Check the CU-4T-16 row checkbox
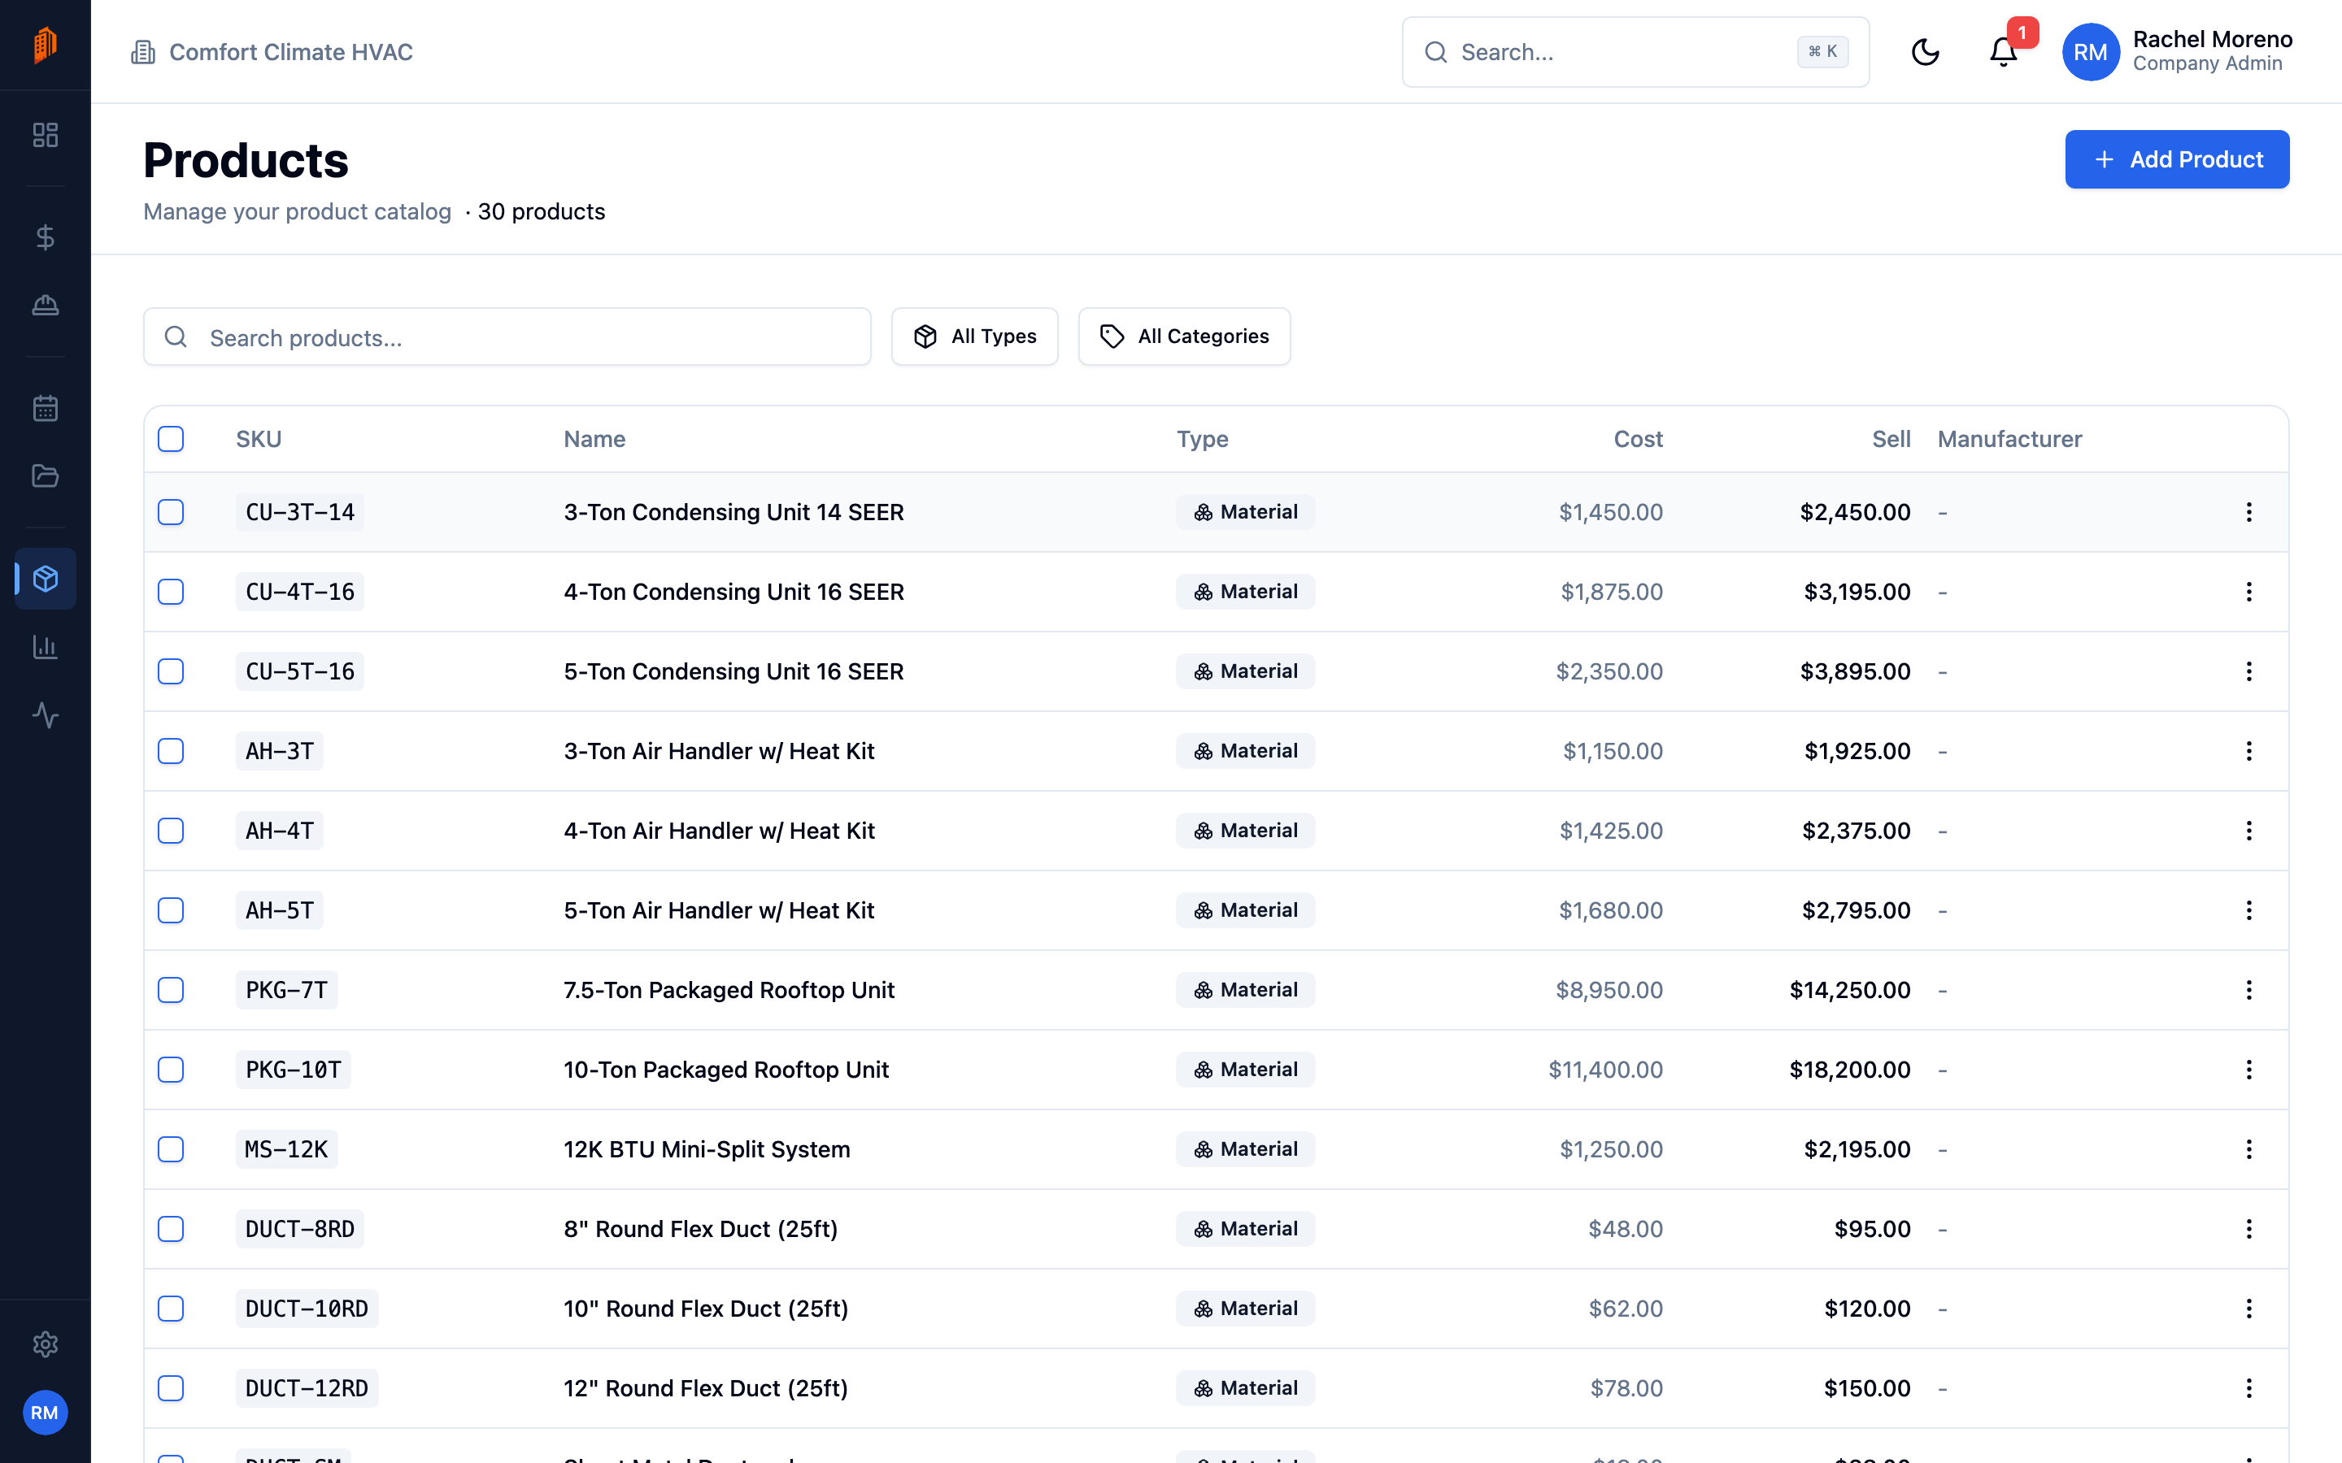Viewport: 2342px width, 1463px height. click(x=172, y=591)
